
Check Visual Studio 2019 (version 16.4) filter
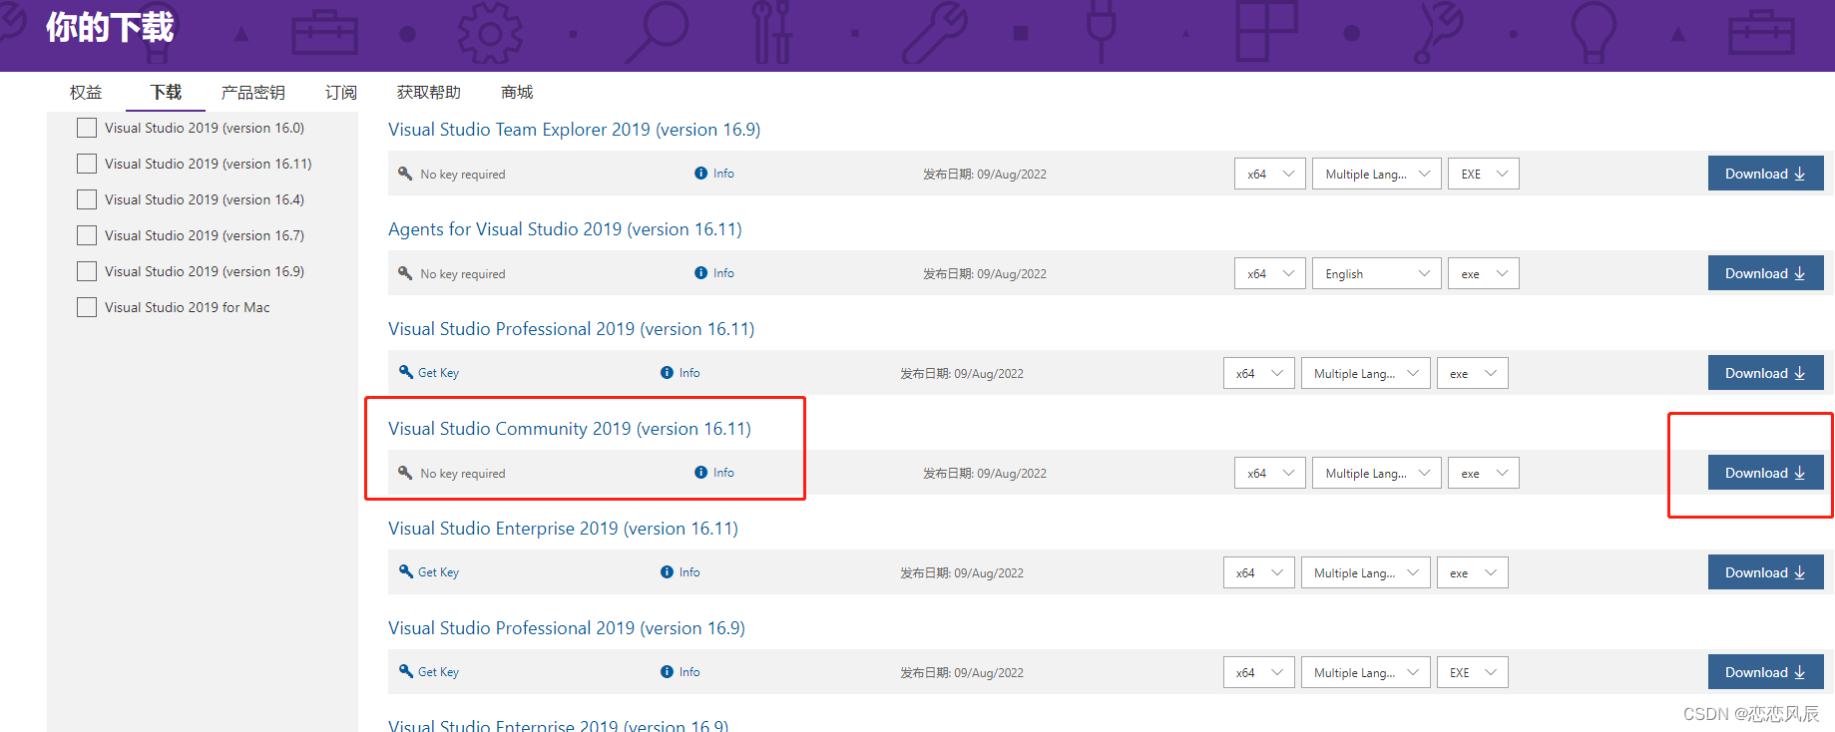pos(87,199)
